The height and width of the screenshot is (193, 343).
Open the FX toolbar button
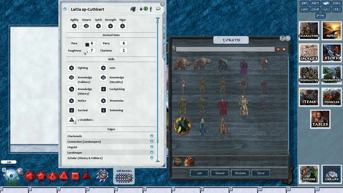[336, 9]
